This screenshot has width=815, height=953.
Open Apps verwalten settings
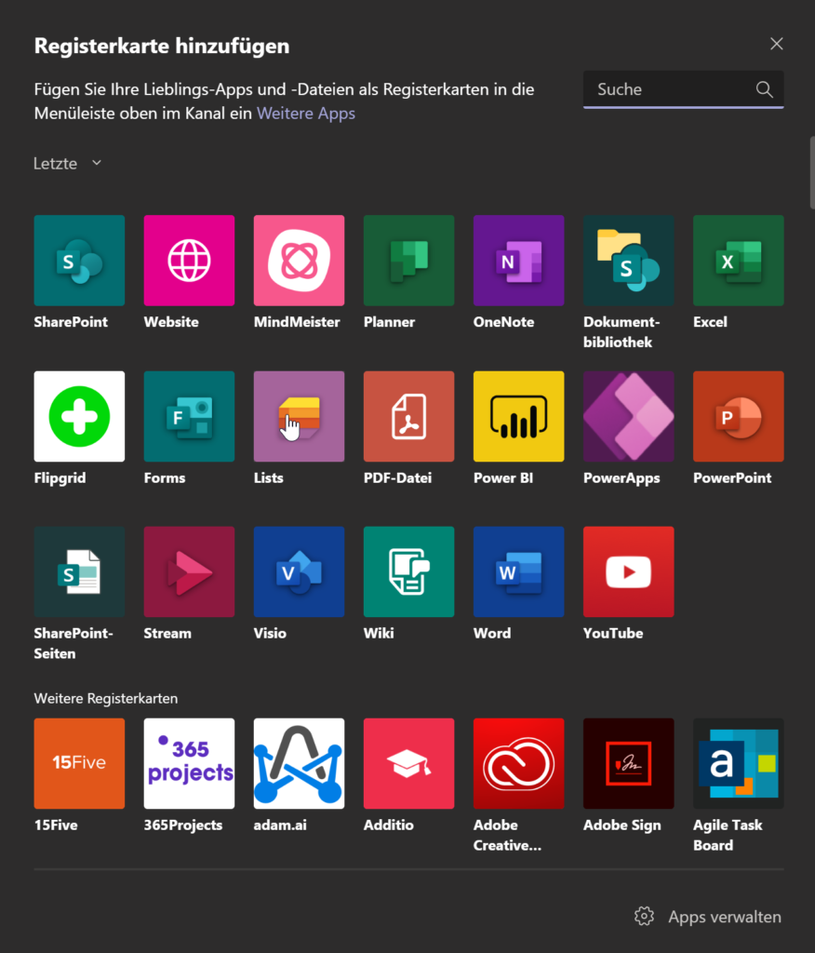(707, 917)
